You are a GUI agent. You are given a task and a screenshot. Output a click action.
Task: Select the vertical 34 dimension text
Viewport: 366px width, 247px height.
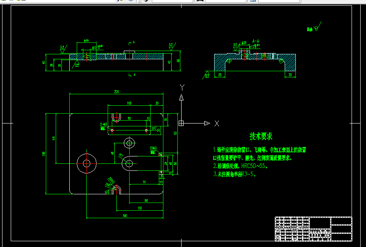166,163
